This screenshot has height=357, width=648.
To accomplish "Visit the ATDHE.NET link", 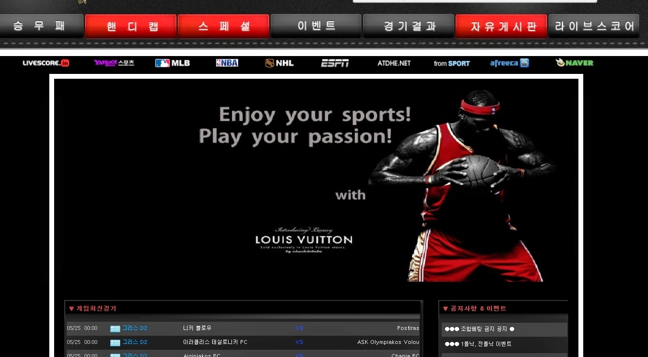I will 394,63.
